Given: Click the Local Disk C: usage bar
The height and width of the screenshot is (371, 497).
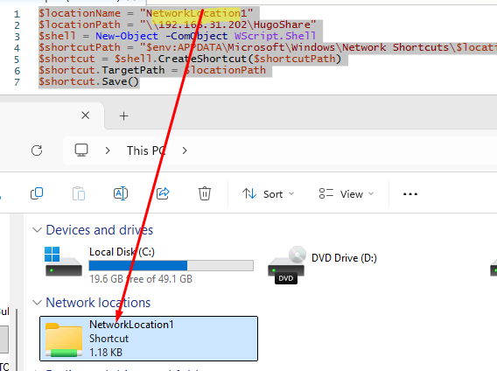Looking at the screenshot, I should pyautogui.click(x=171, y=265).
